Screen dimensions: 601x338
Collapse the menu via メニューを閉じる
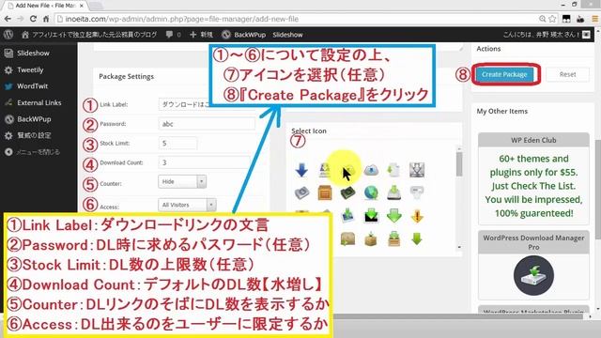tap(38, 152)
